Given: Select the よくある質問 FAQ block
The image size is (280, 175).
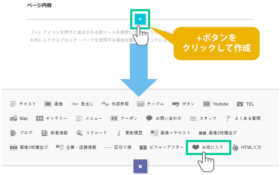Looking at the screenshot, I should [243, 118].
